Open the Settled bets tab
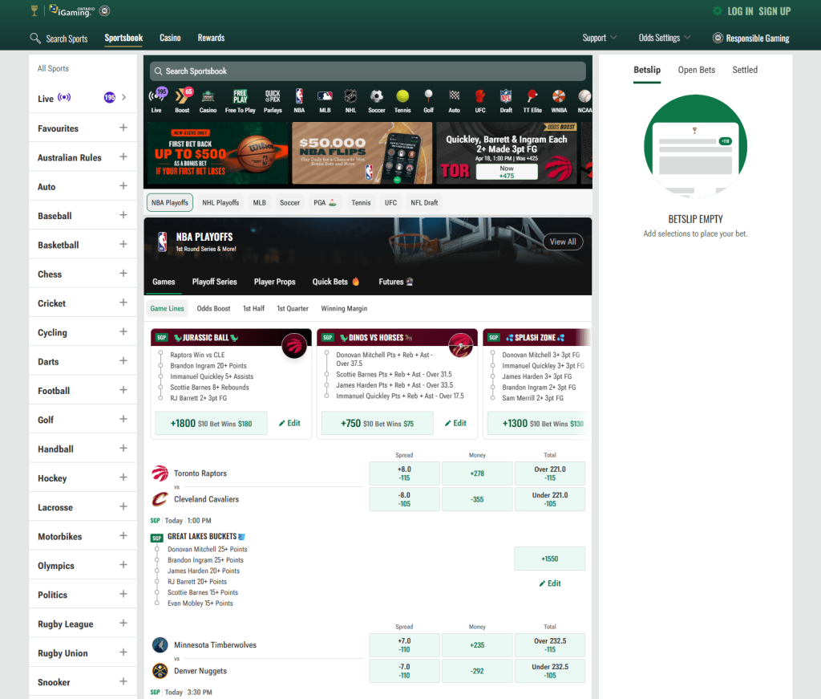The height and width of the screenshot is (699, 821). (x=745, y=70)
